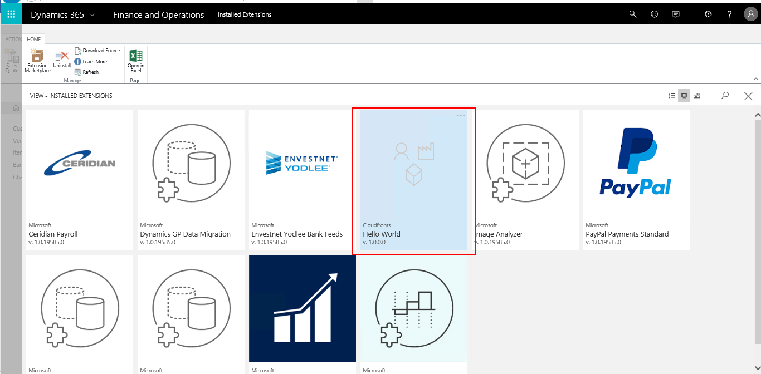Switch to the HOME ribbon tab

click(x=34, y=40)
